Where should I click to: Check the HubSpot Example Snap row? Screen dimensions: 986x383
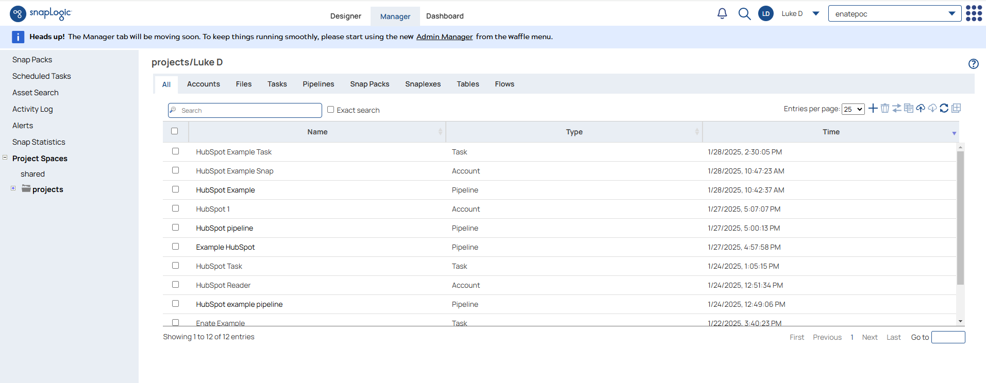[x=175, y=170]
